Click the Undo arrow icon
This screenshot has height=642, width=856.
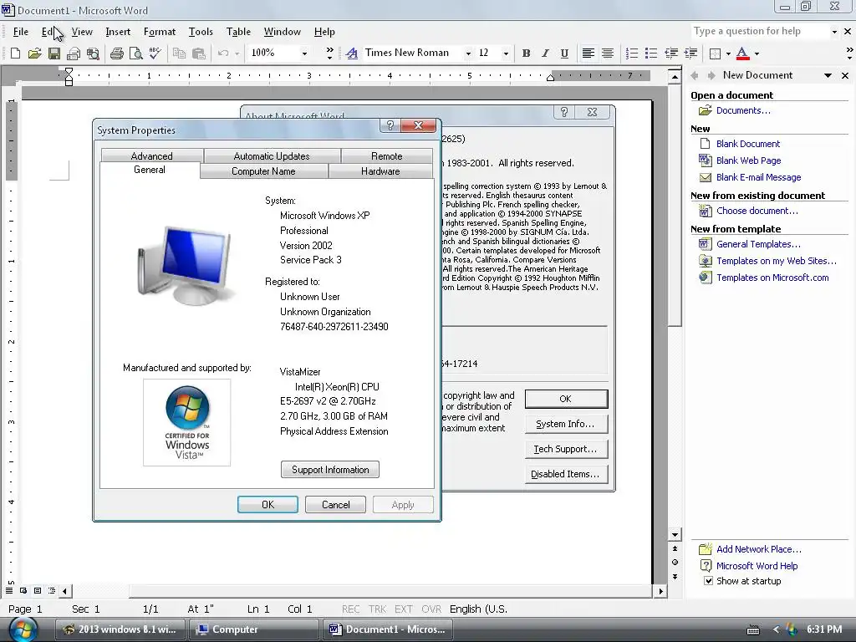tap(222, 53)
